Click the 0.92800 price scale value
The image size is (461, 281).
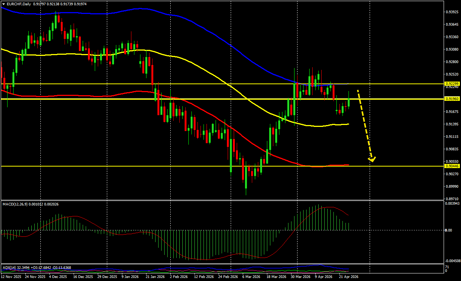click(452, 62)
